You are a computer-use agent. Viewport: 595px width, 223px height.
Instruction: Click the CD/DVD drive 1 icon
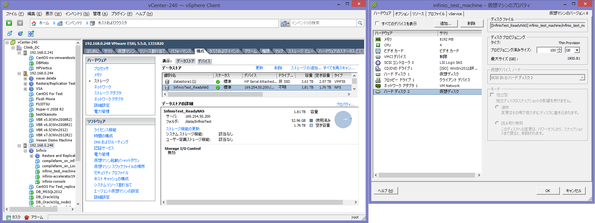coord(378,68)
